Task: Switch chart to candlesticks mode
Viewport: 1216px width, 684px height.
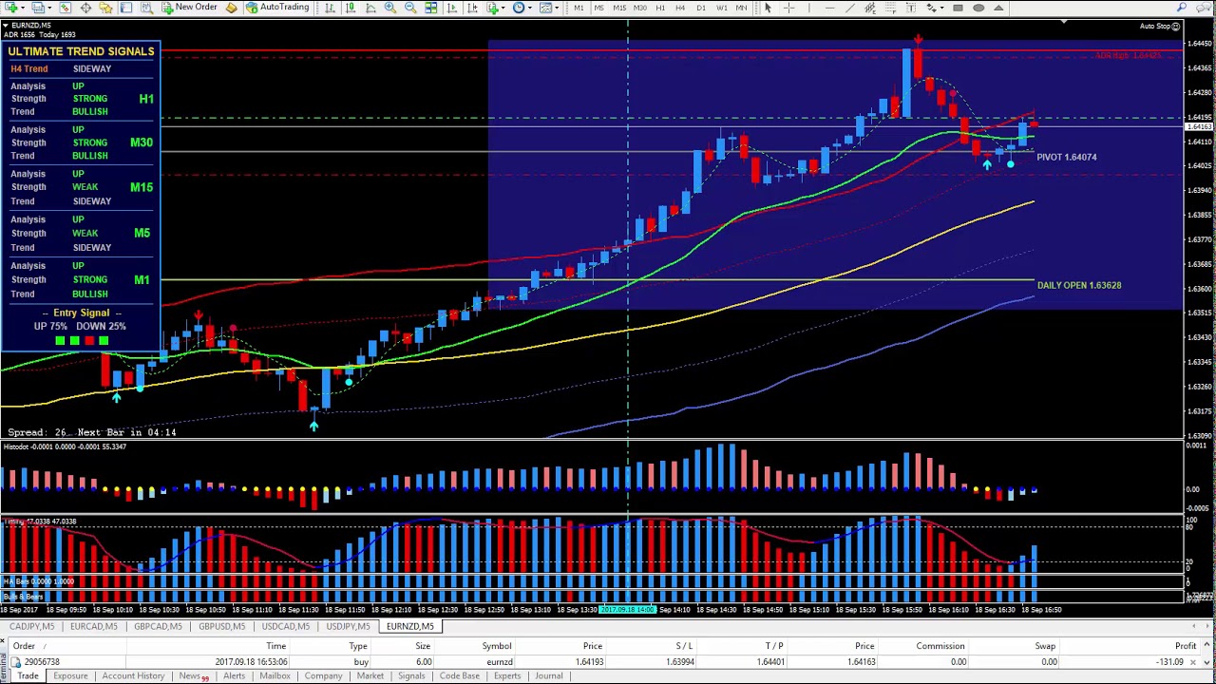Action: [351, 8]
